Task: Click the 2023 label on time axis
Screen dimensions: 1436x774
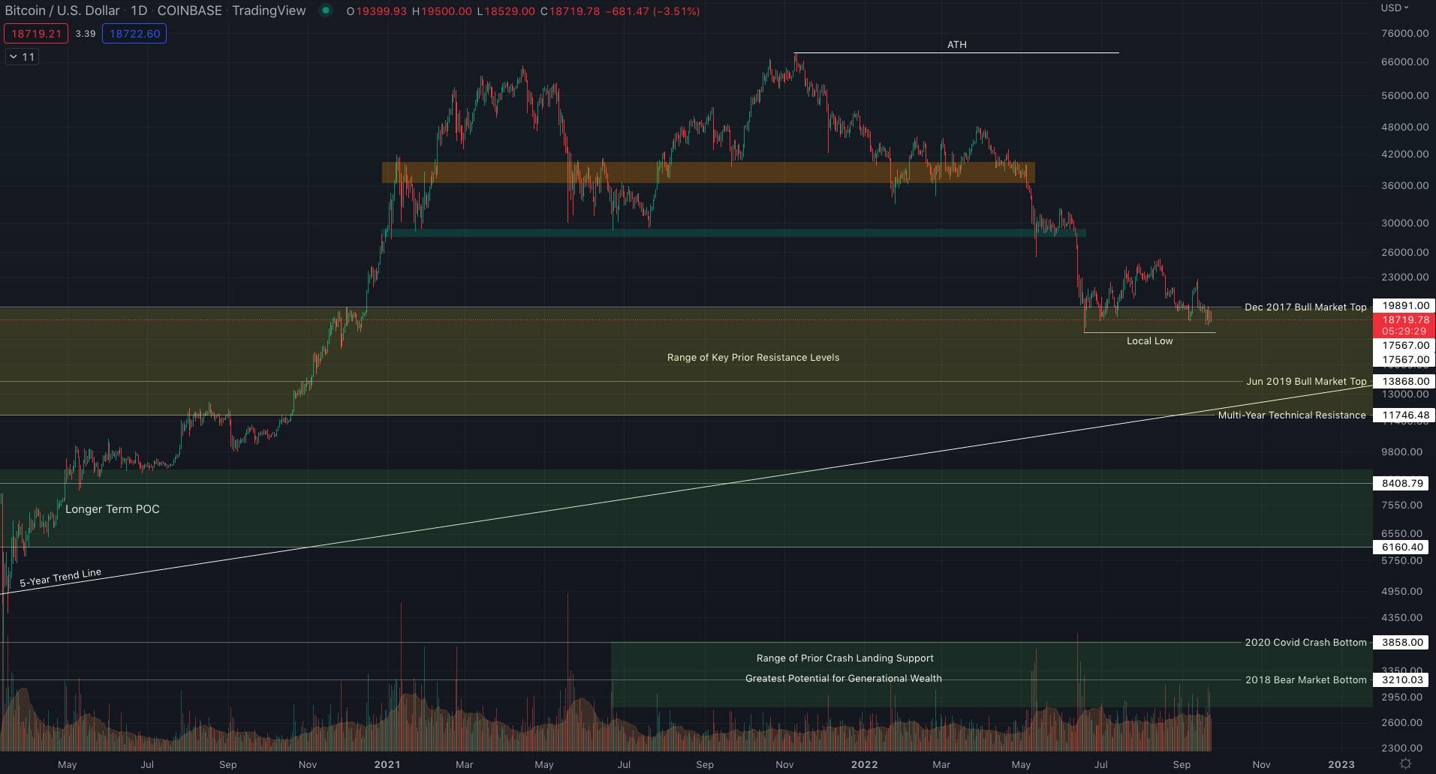Action: click(x=1341, y=764)
